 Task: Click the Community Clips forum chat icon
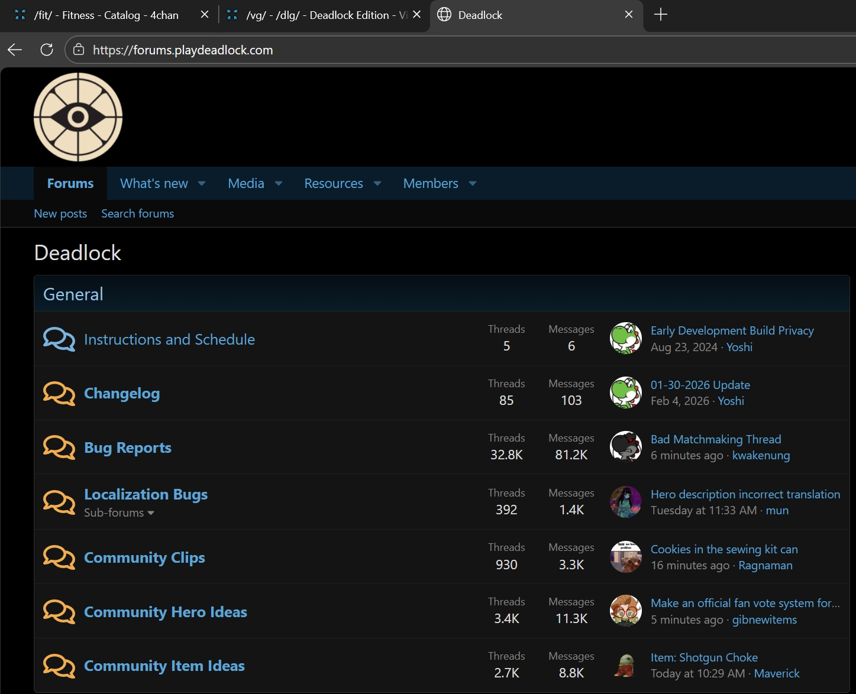click(x=59, y=557)
